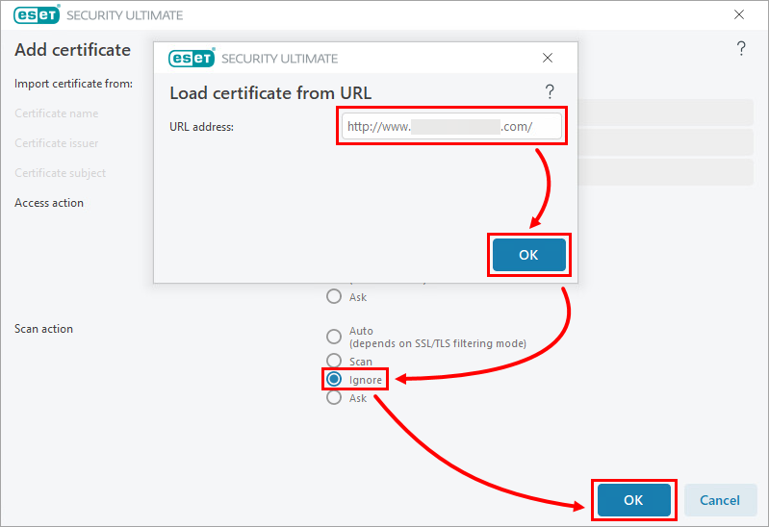
Task: Click the ESET logo in main title bar
Action: pos(36,15)
